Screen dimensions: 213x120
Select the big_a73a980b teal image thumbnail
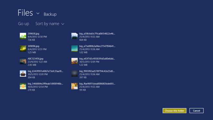75,49
